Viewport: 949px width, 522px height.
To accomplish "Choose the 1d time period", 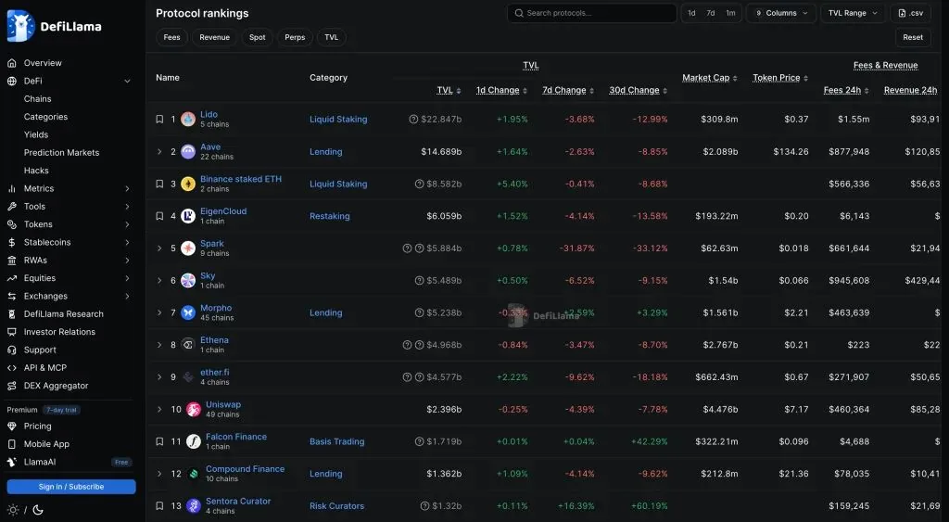I will click(x=691, y=13).
